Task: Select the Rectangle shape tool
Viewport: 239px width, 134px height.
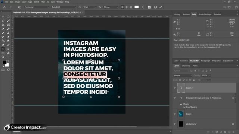Action: click(x=3, y=53)
